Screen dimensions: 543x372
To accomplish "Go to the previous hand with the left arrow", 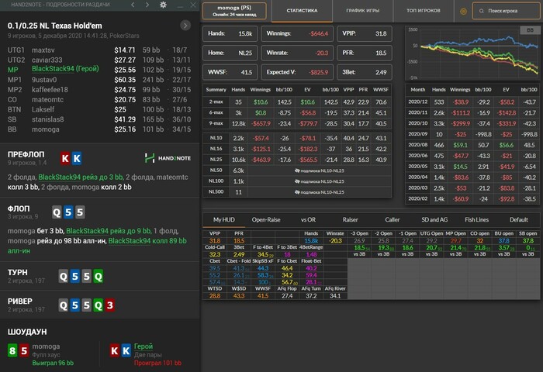I will tap(133, 5).
